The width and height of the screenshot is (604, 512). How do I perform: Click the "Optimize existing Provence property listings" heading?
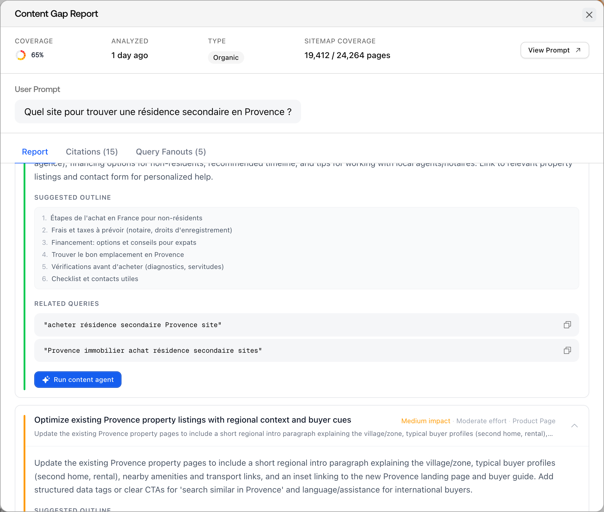(x=193, y=420)
